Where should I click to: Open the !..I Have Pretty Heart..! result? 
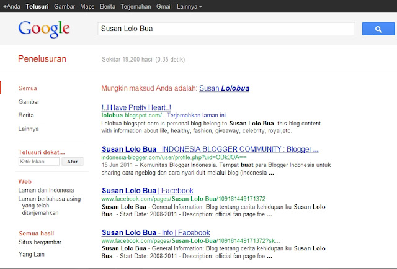pyautogui.click(x=136, y=107)
